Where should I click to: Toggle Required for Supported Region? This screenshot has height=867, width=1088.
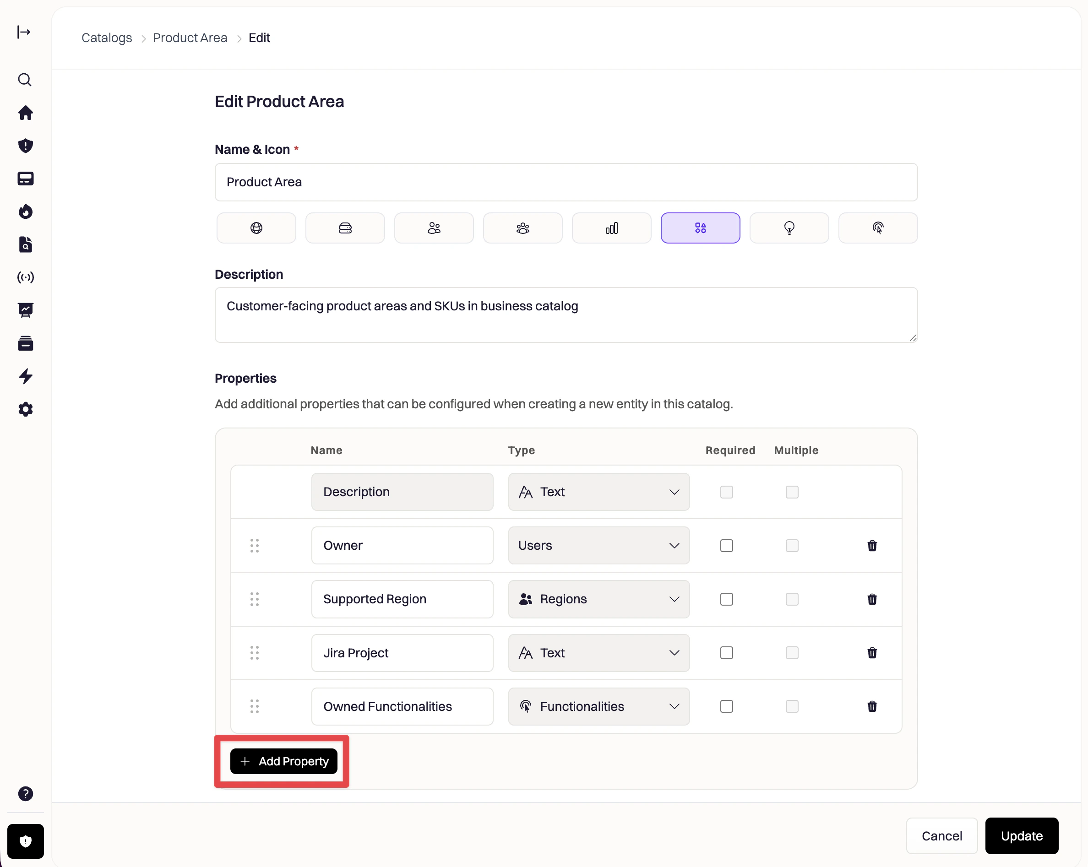[x=726, y=599]
